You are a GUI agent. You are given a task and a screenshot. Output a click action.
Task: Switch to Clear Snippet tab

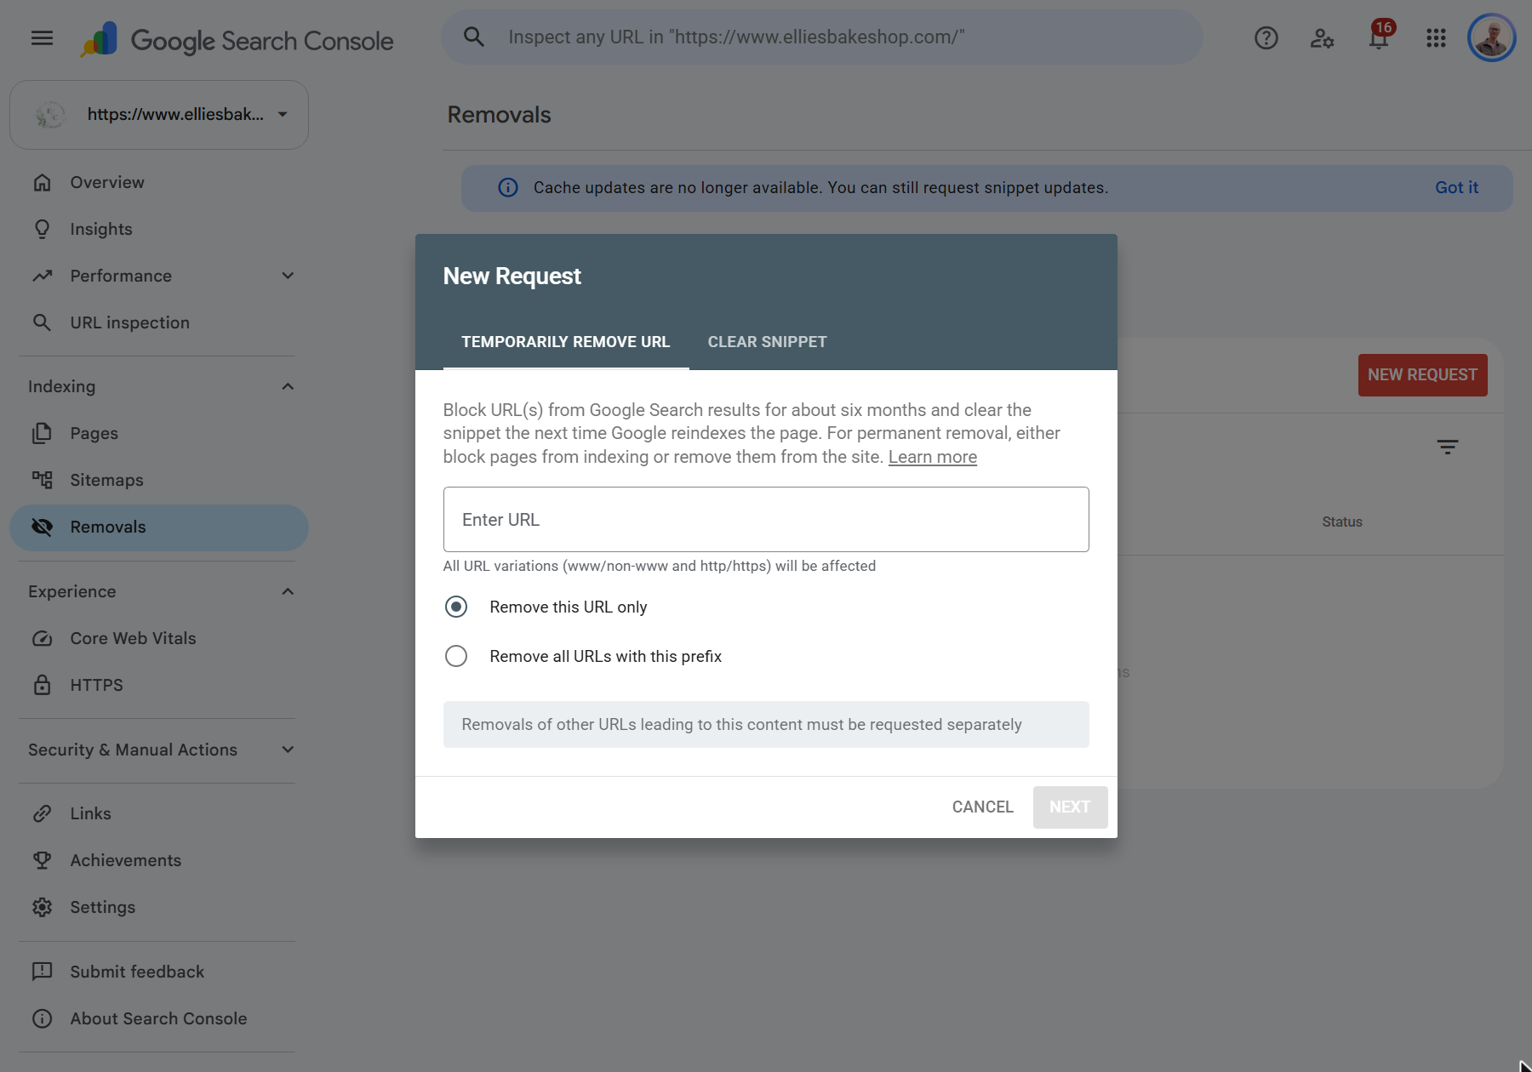tap(767, 342)
